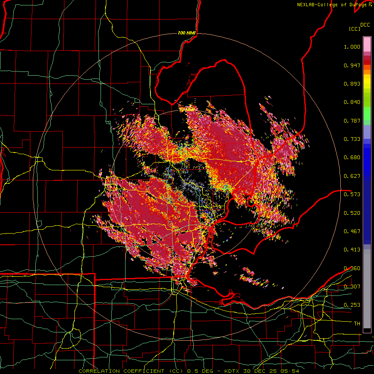This screenshot has height=374, width=374.
Task: Pick the orange segment of color bar
Action: pos(367,72)
